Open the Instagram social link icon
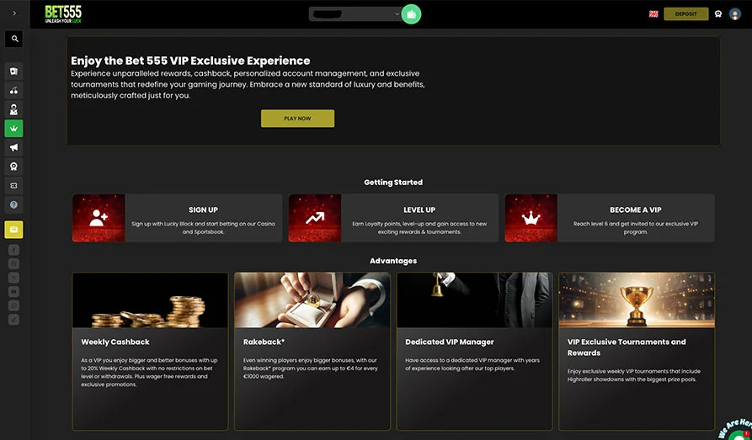The image size is (752, 440). (14, 263)
